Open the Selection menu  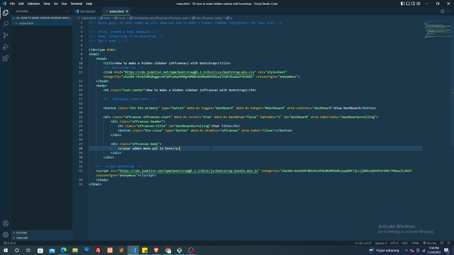[34, 4]
